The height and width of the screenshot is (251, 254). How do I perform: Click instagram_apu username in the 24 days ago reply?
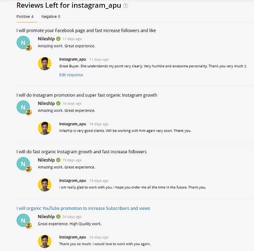click(x=72, y=237)
